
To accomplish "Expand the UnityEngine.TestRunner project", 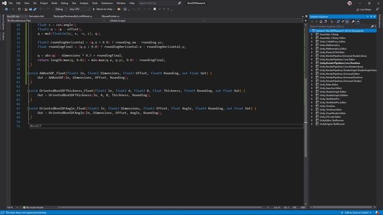I will pyautogui.click(x=312, y=124).
